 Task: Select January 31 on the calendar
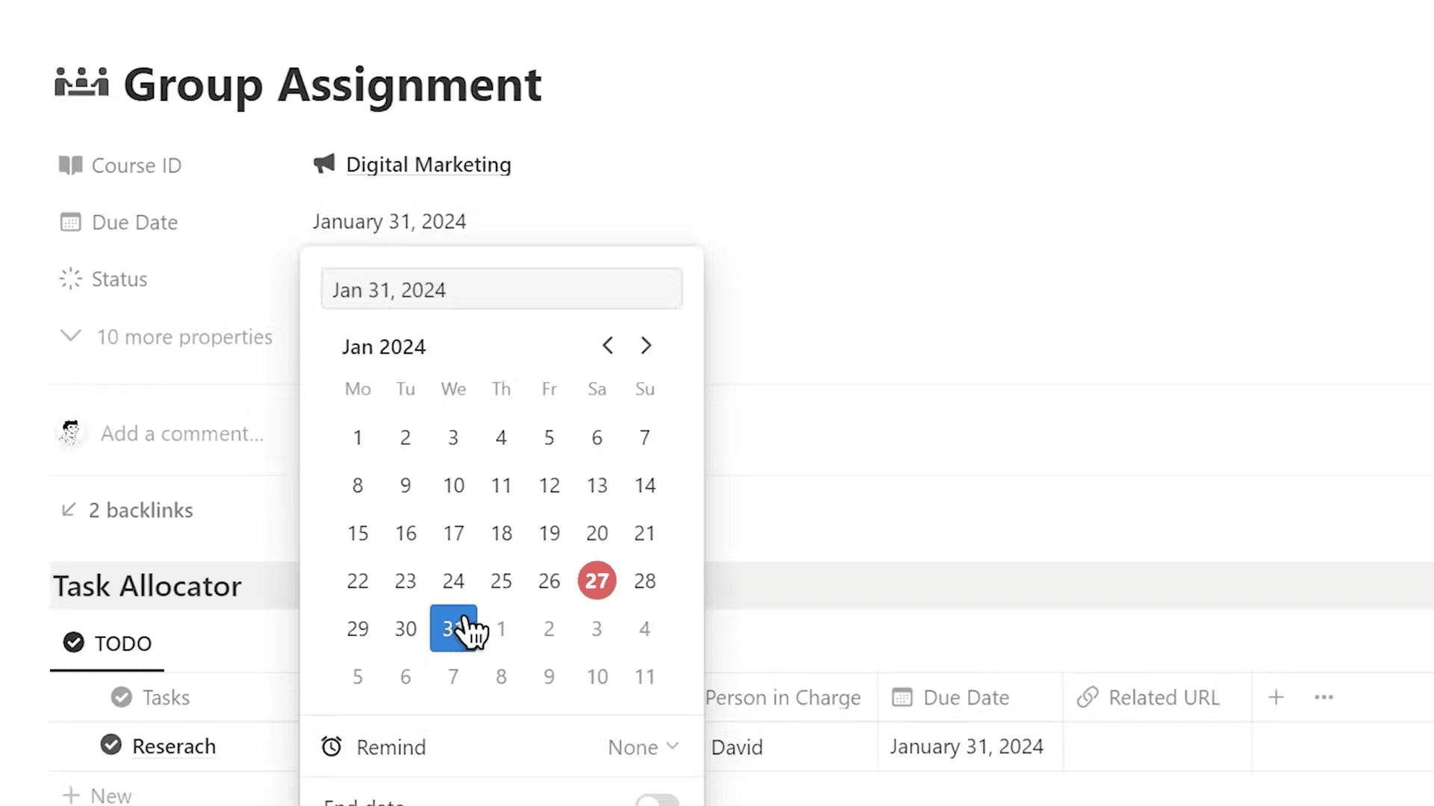coord(453,628)
